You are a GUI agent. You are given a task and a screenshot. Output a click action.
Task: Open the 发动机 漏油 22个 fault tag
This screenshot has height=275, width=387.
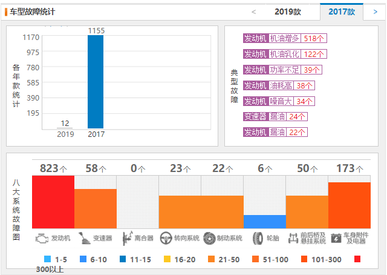[275, 132]
